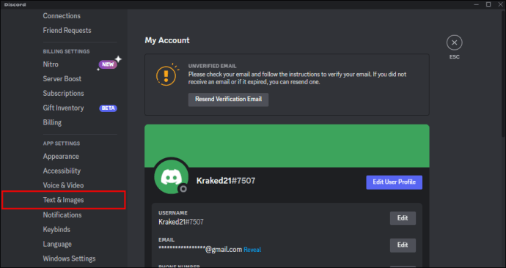Close settings with the ESC circle icon
This screenshot has width=506, height=268.
[454, 42]
